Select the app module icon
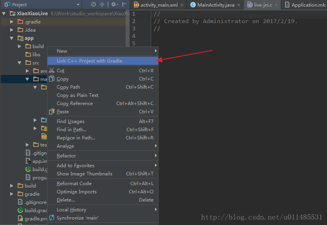The image size is (327, 225). (20, 38)
